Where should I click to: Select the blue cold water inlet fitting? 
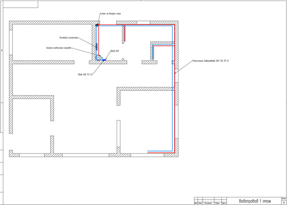pos(104,60)
